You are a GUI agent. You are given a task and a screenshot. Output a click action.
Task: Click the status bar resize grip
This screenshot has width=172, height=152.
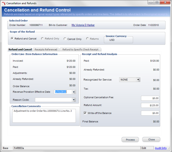pyautogui.click(x=169, y=148)
